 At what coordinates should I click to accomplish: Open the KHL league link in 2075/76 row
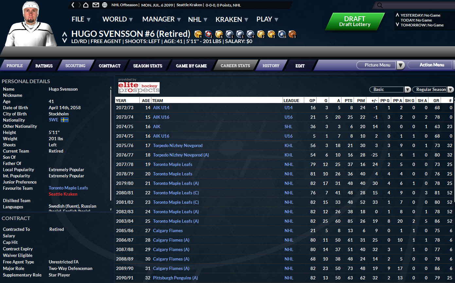(289, 145)
